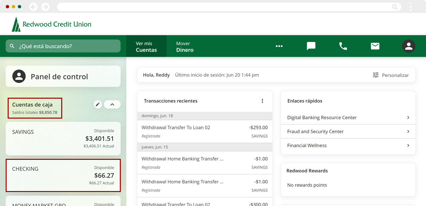The width and height of the screenshot is (426, 206).
Task: Click the chat message icon in header
Action: 311,46
